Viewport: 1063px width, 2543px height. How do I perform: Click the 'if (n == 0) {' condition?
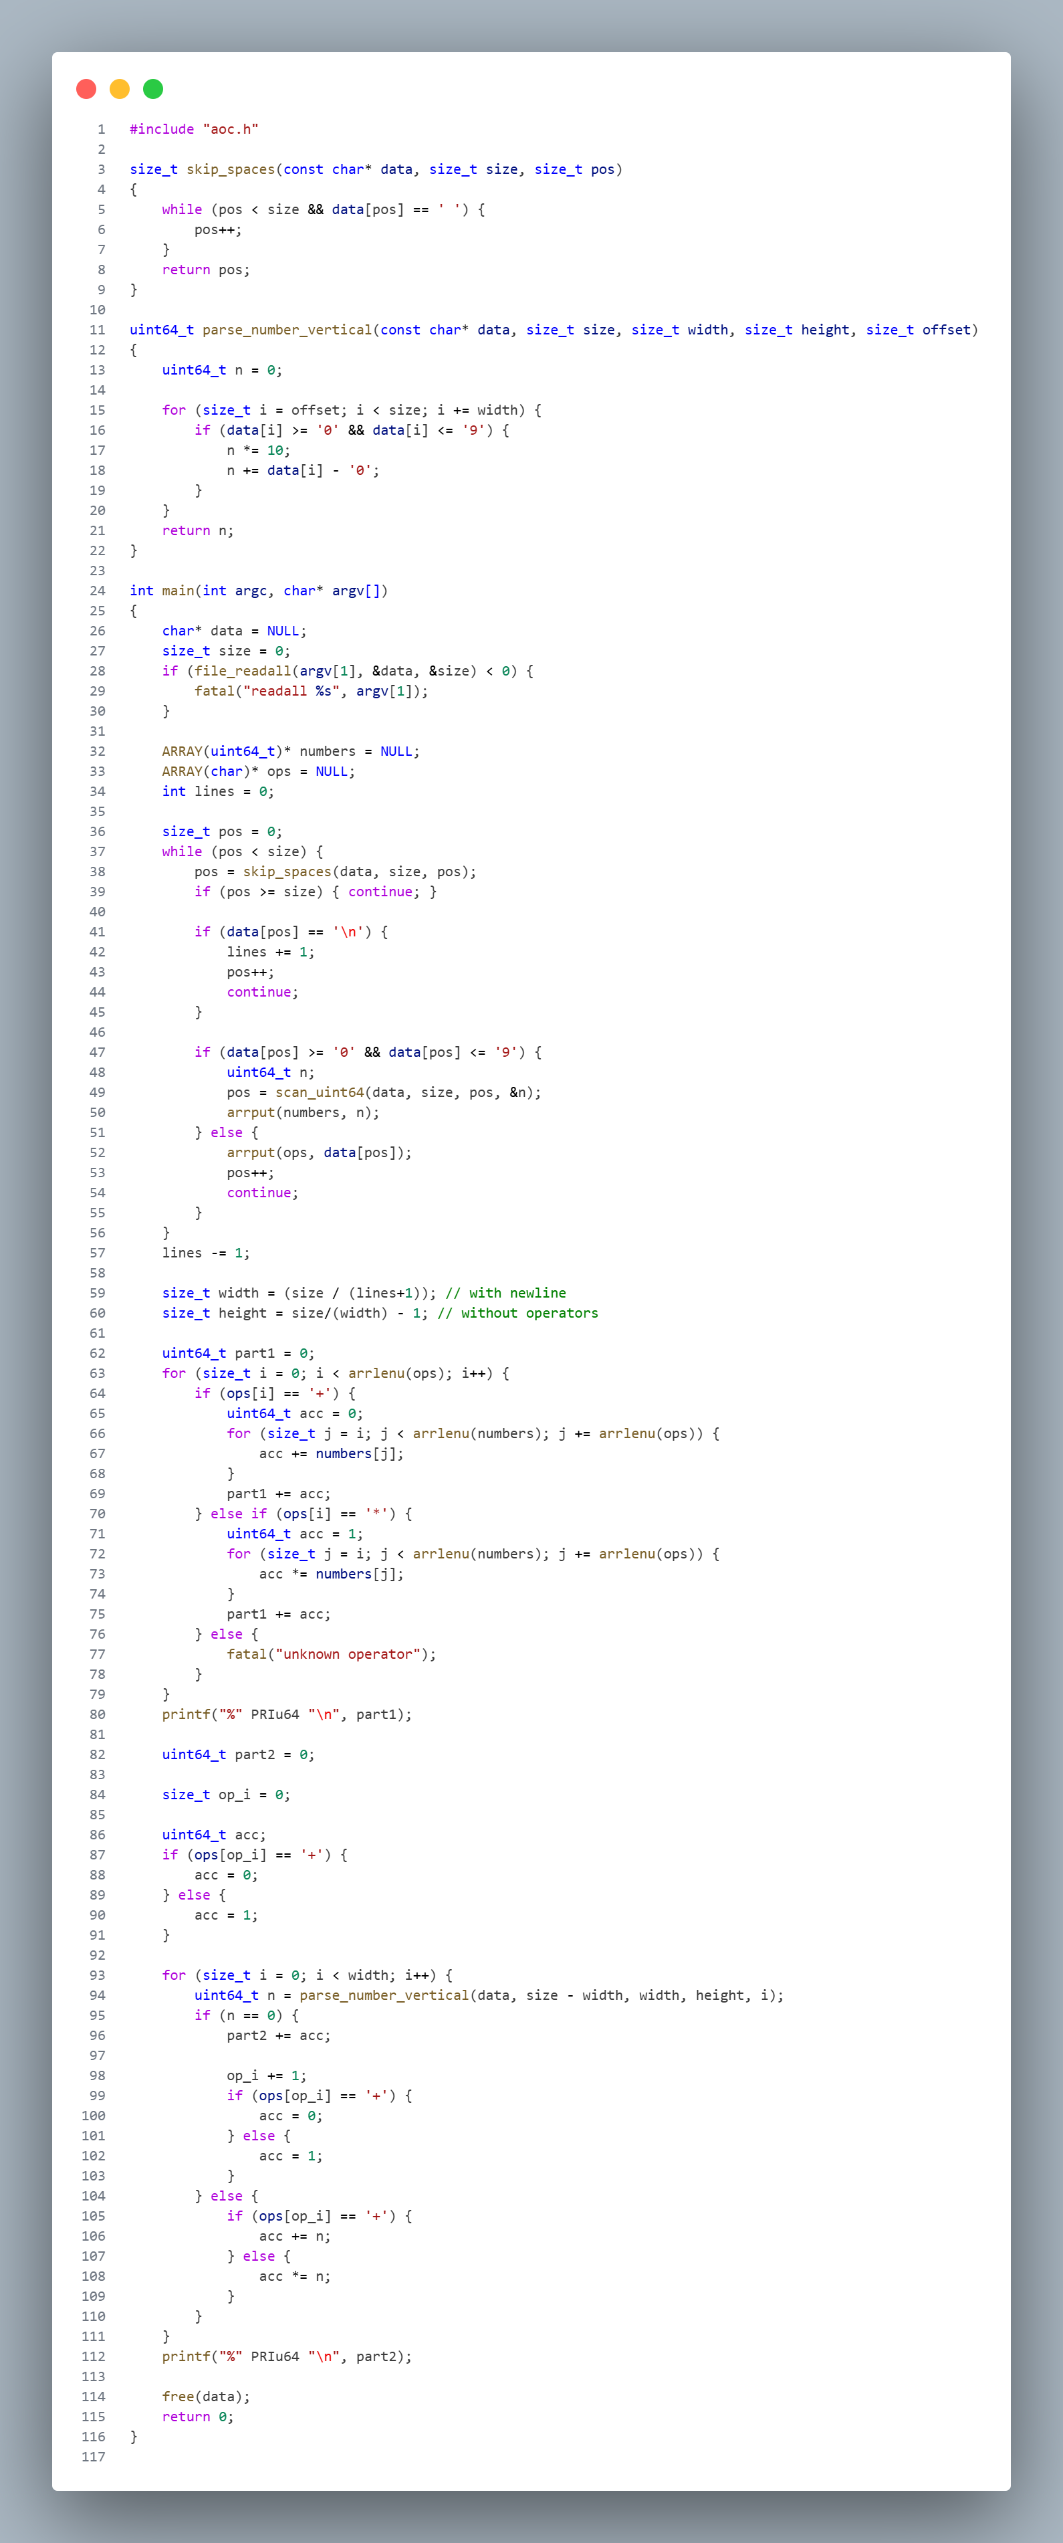pyautogui.click(x=247, y=2016)
